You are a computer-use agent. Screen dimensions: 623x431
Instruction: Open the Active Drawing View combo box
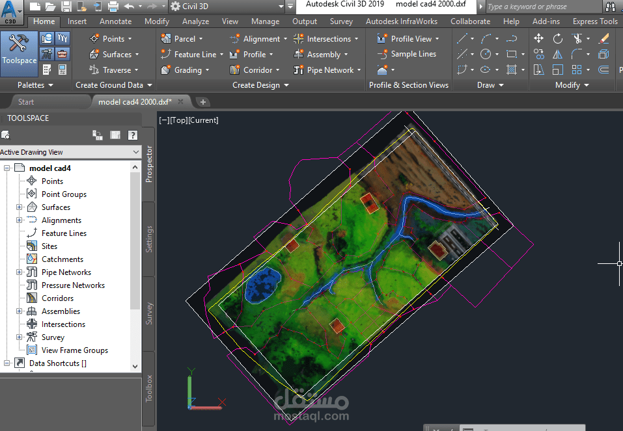click(70, 152)
